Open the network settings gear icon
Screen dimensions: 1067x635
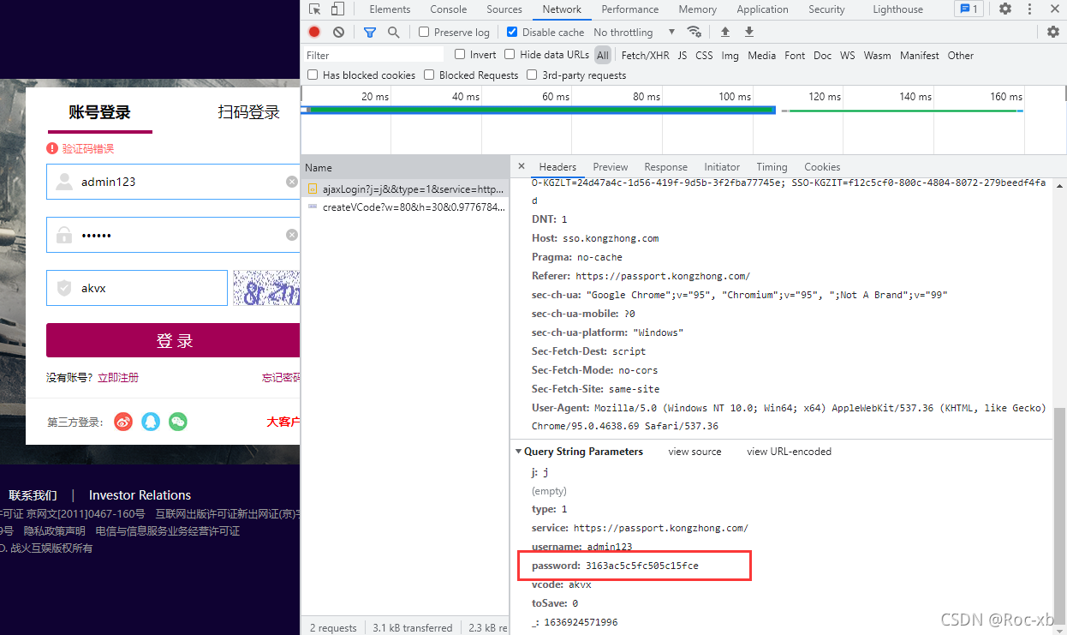click(1053, 32)
